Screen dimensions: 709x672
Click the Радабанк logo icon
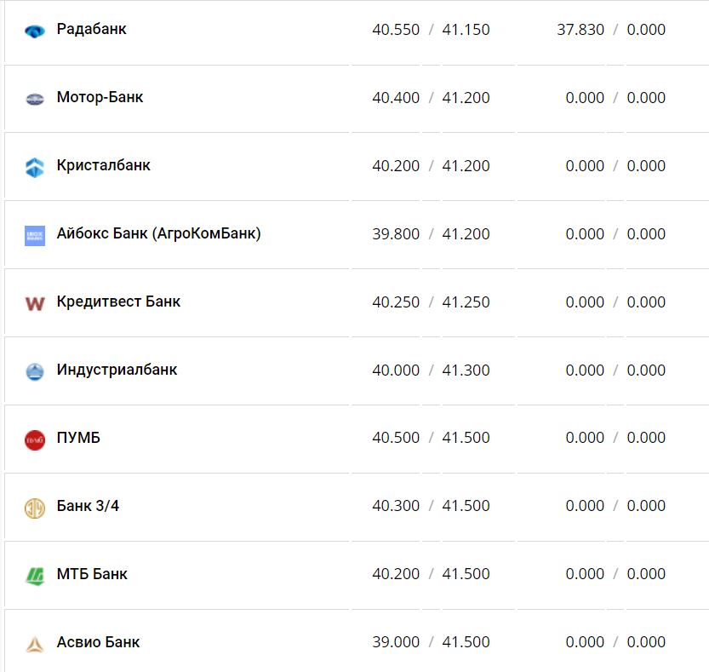click(x=35, y=32)
